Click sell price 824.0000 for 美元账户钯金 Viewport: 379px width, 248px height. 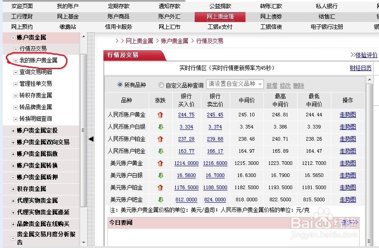point(215,200)
